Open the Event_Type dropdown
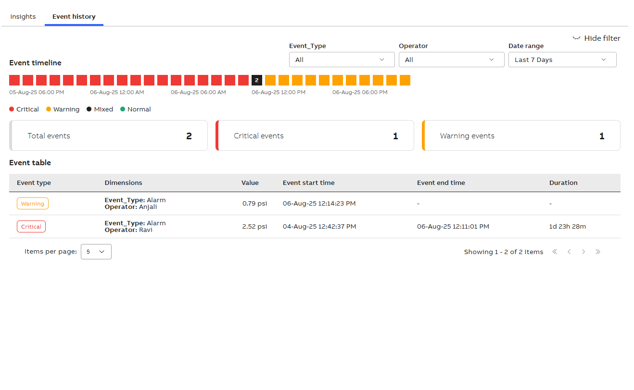The height and width of the screenshot is (390, 634). tap(342, 60)
